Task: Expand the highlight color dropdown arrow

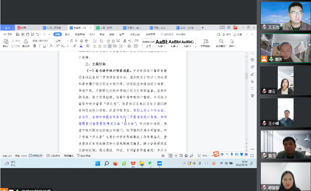Action: coord(78,46)
